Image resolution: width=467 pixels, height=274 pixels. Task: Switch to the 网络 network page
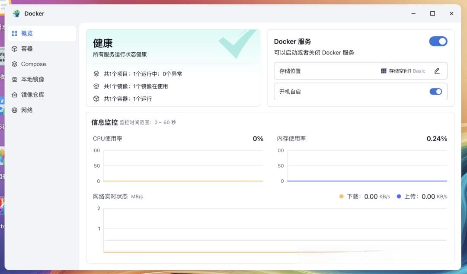(x=42, y=110)
